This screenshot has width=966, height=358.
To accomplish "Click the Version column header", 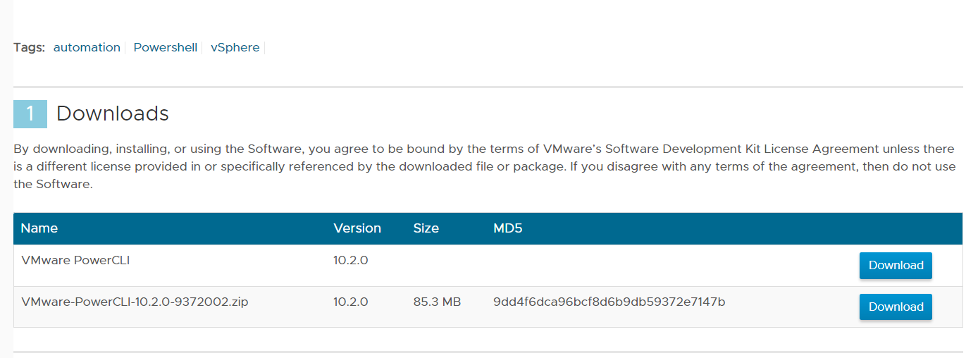I will (357, 228).
